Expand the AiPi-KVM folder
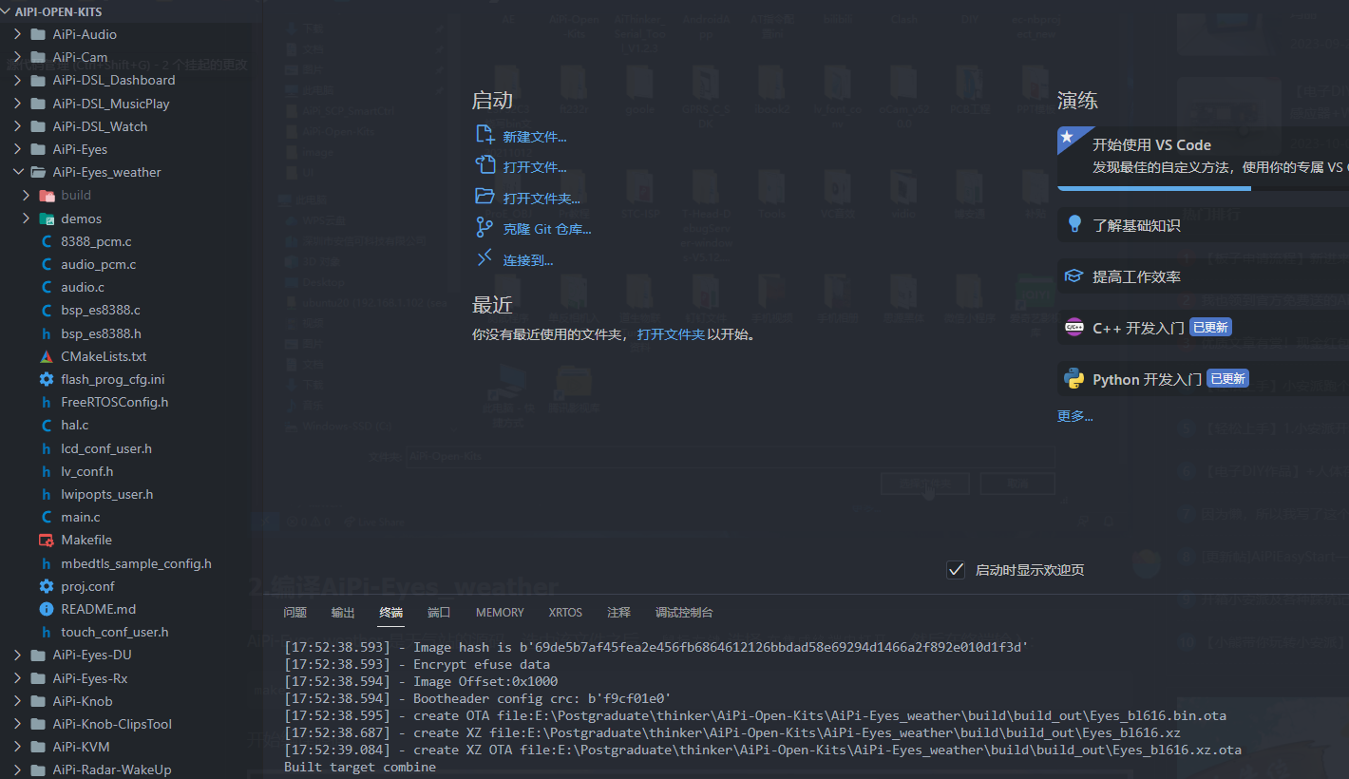Viewport: 1349px width, 779px height. (17, 747)
